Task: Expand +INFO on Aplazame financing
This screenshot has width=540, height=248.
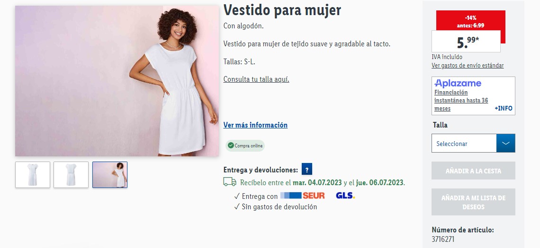Action: (x=504, y=108)
